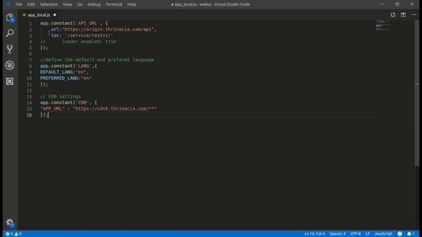Image resolution: width=422 pixels, height=237 pixels.
Task: Click Ln 16, Col 4 to go to line
Action: pyautogui.click(x=315, y=234)
